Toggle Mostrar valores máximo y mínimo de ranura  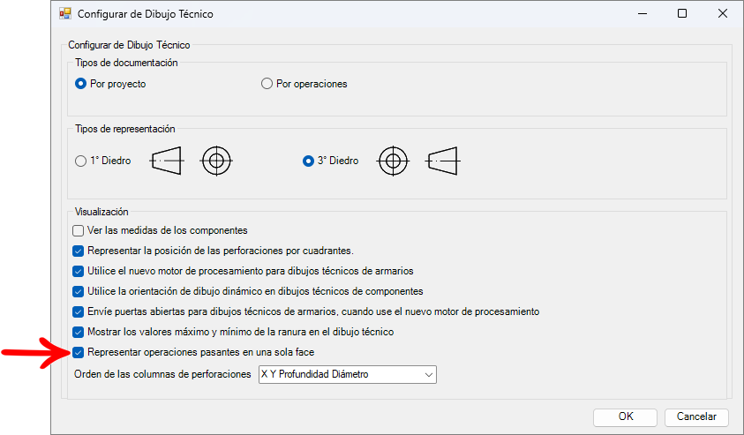point(79,332)
